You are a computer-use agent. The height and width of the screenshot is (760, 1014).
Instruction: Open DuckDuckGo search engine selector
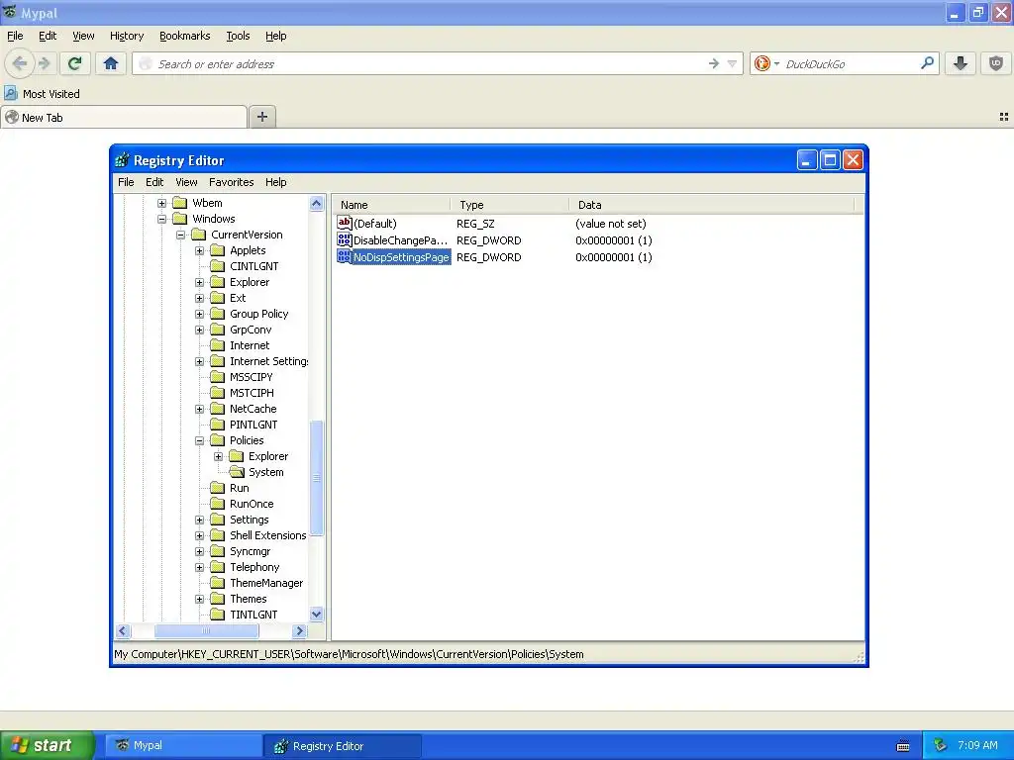pyautogui.click(x=766, y=63)
